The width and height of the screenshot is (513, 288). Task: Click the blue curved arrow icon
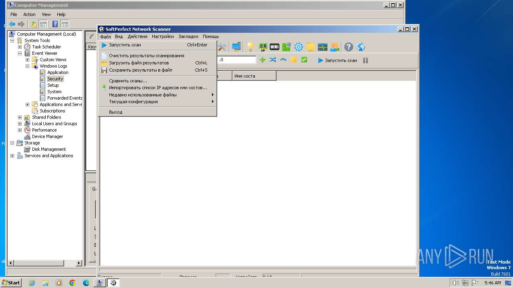(283, 60)
